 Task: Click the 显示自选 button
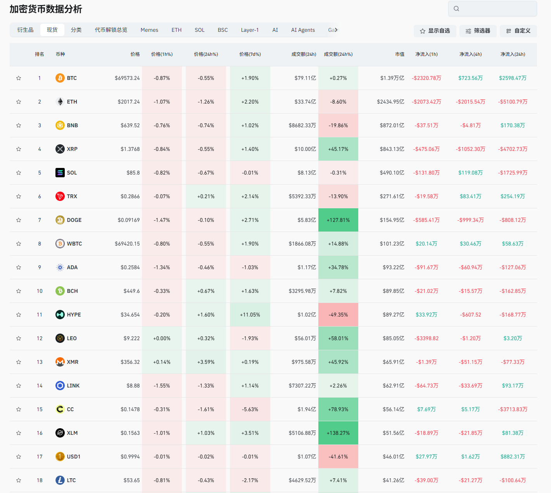pyautogui.click(x=435, y=31)
